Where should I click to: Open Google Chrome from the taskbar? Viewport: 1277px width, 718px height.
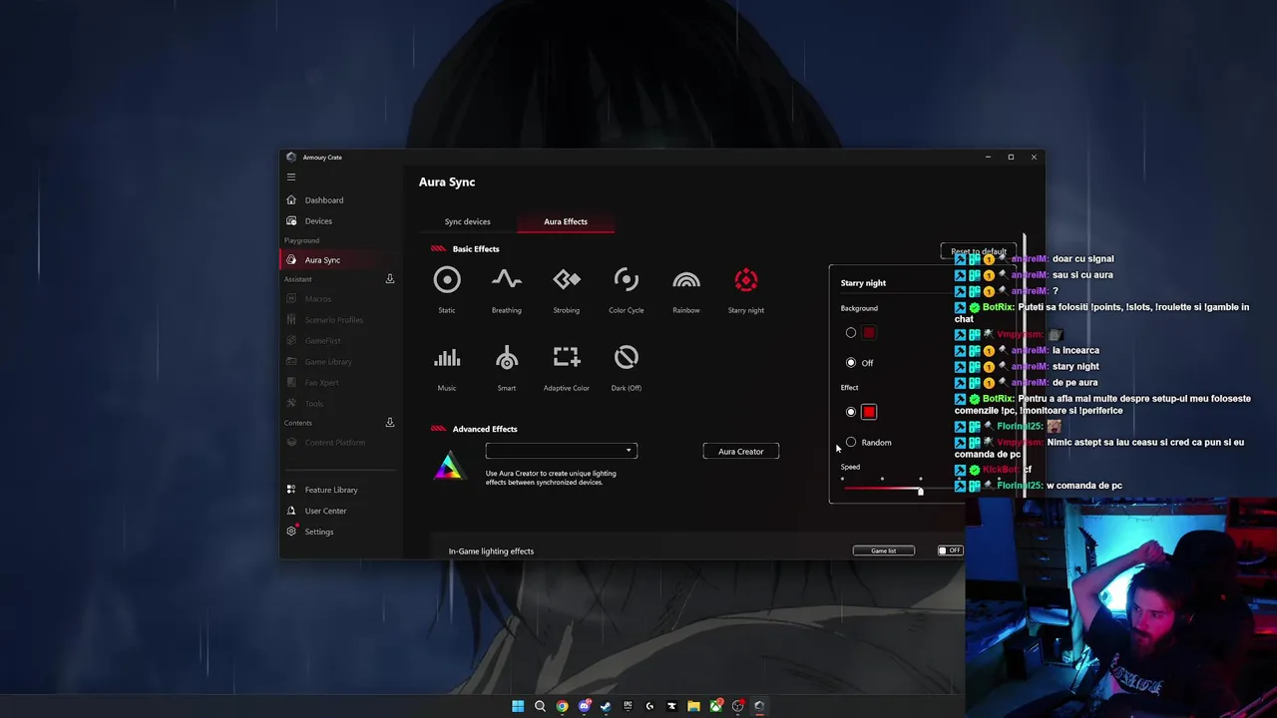pyautogui.click(x=562, y=706)
